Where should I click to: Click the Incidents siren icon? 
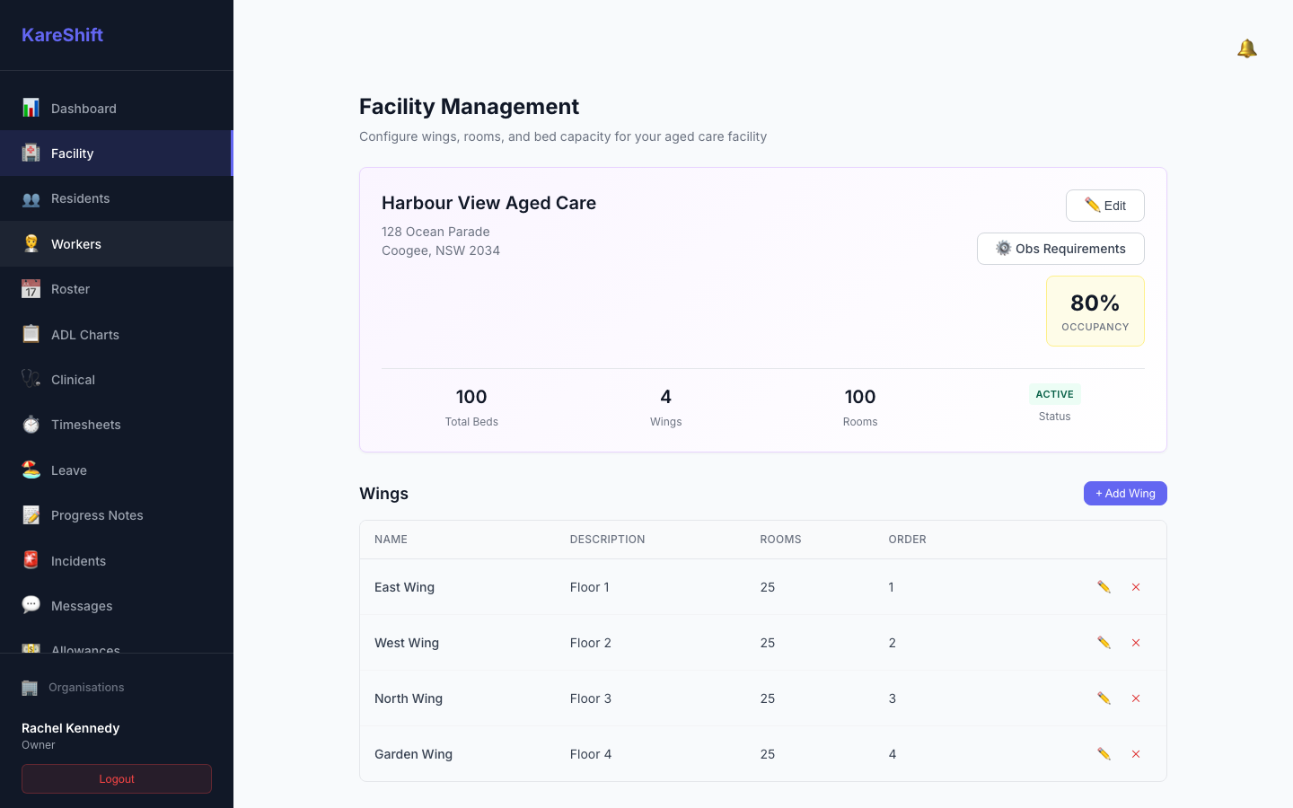31,560
